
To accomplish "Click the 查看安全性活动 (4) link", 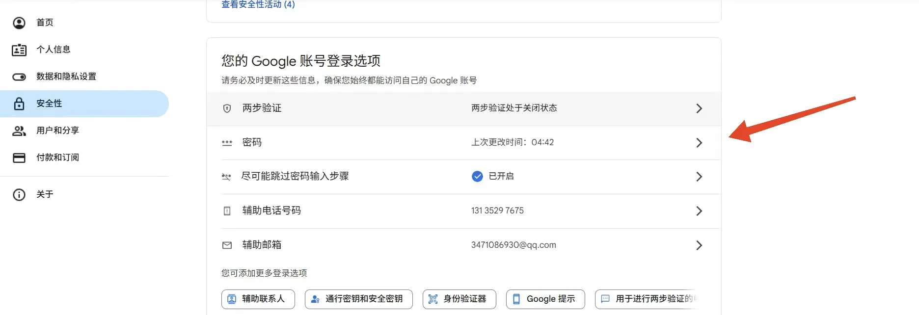I will [258, 4].
